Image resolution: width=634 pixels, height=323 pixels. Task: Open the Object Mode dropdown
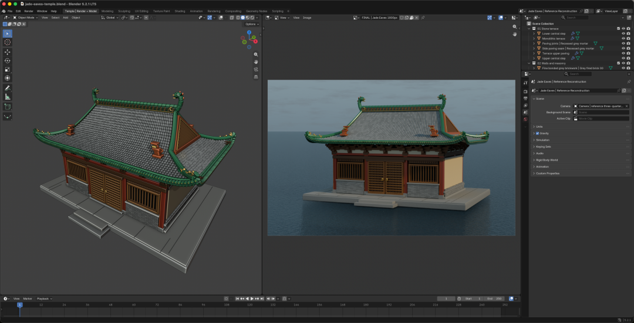click(25, 18)
